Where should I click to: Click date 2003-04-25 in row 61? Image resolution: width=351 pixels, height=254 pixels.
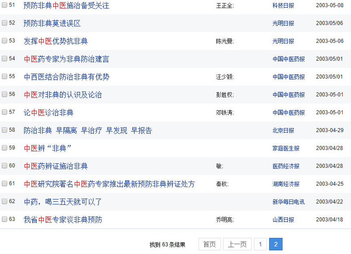(330, 184)
